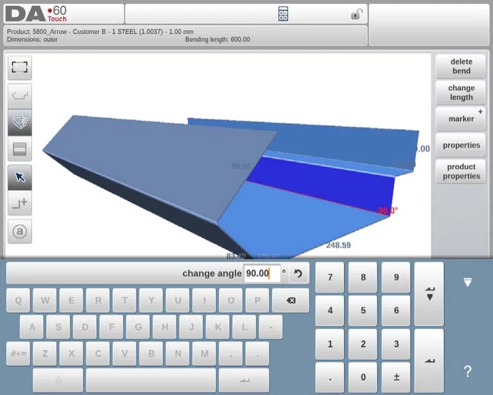Viewport: 493px width, 395px height.
Task: Add a marker with marker button
Action: (461, 119)
